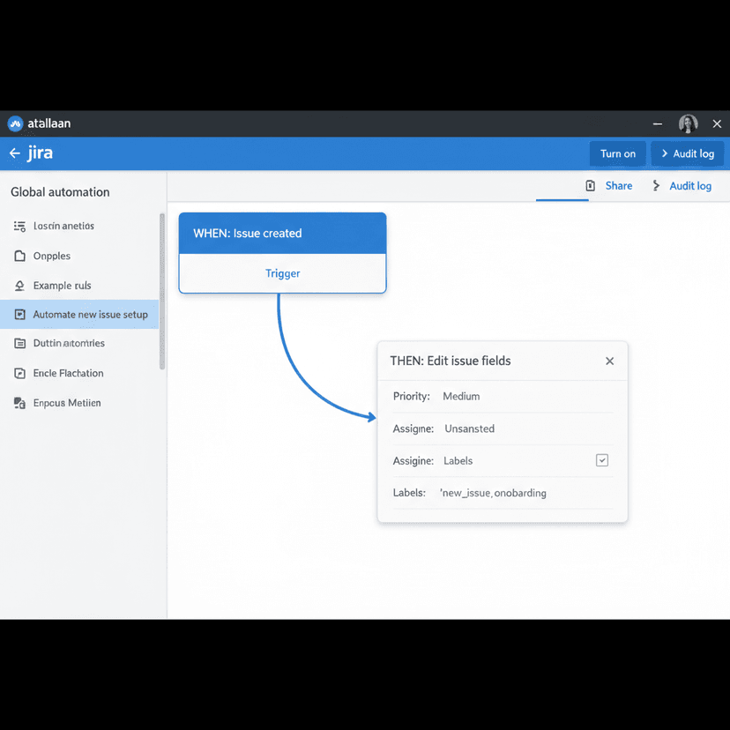The height and width of the screenshot is (730, 730).
Task: Select the layered icon next to 'Enpcus Metiien'
Action: coord(20,403)
